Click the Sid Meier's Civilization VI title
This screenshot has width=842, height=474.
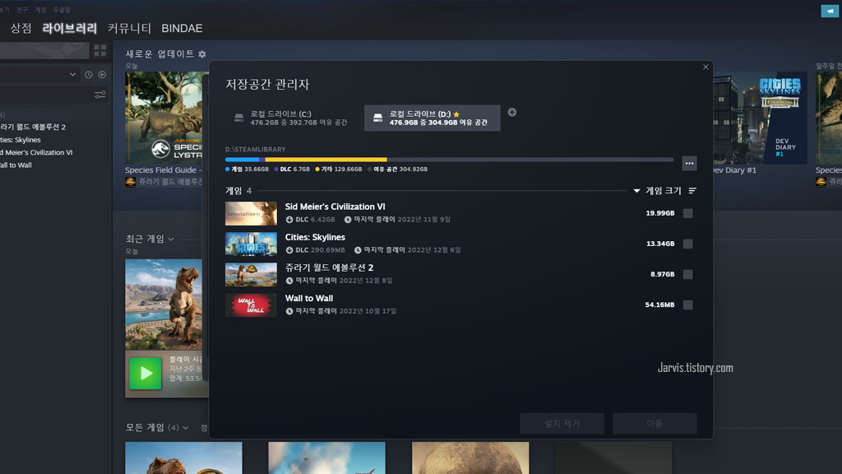[x=335, y=207]
